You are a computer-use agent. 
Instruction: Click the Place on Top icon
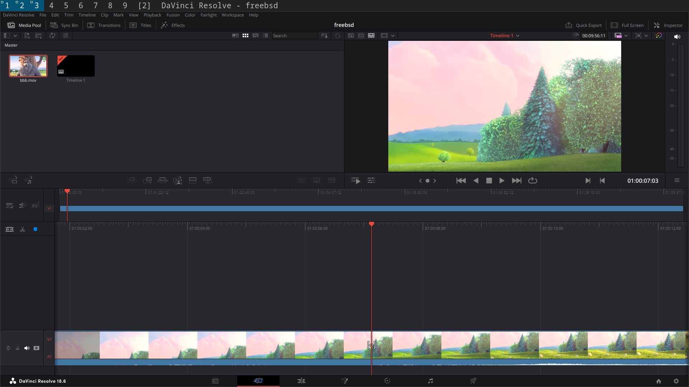coord(193,180)
